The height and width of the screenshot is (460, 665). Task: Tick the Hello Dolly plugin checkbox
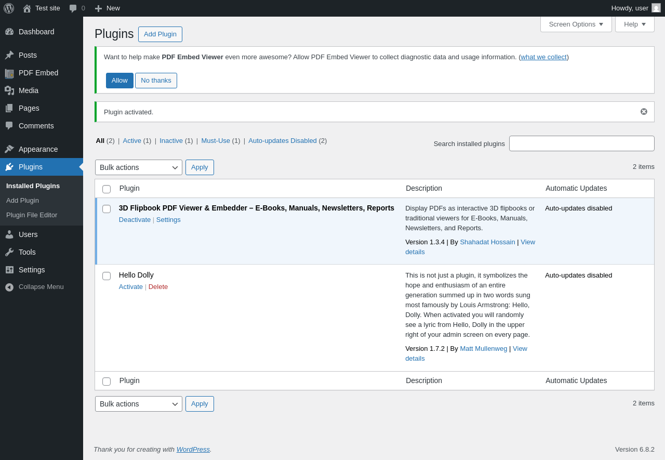(x=107, y=276)
